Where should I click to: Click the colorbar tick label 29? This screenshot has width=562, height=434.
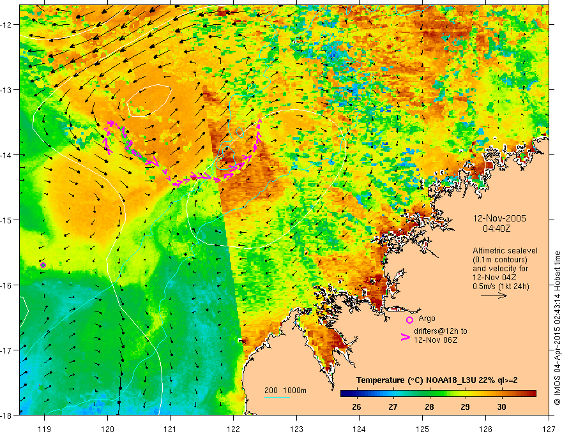point(465,407)
